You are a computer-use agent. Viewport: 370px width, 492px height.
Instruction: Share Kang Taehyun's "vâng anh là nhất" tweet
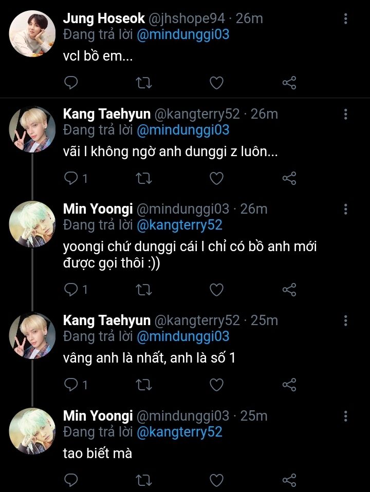click(x=289, y=384)
